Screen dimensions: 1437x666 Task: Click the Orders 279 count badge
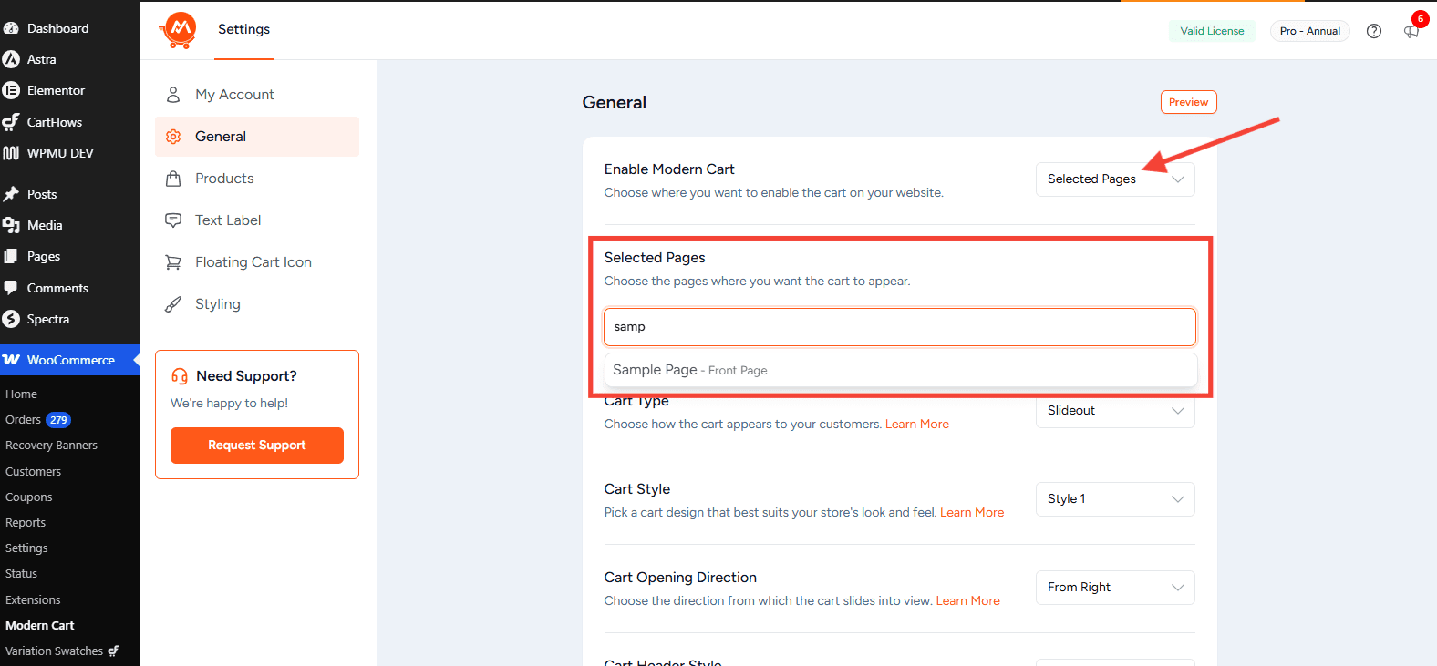58,420
